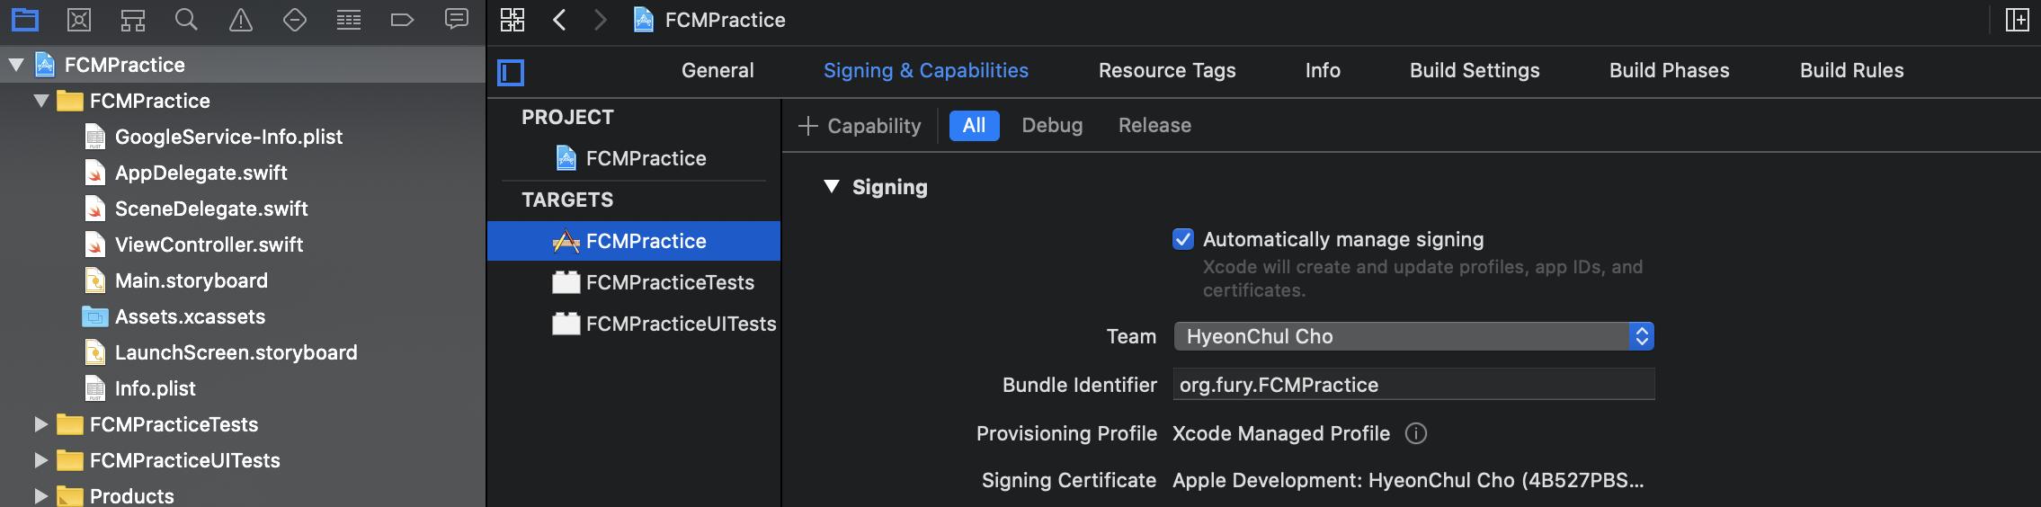The image size is (2041, 507).
Task: Click the related items grid icon
Action: [512, 20]
